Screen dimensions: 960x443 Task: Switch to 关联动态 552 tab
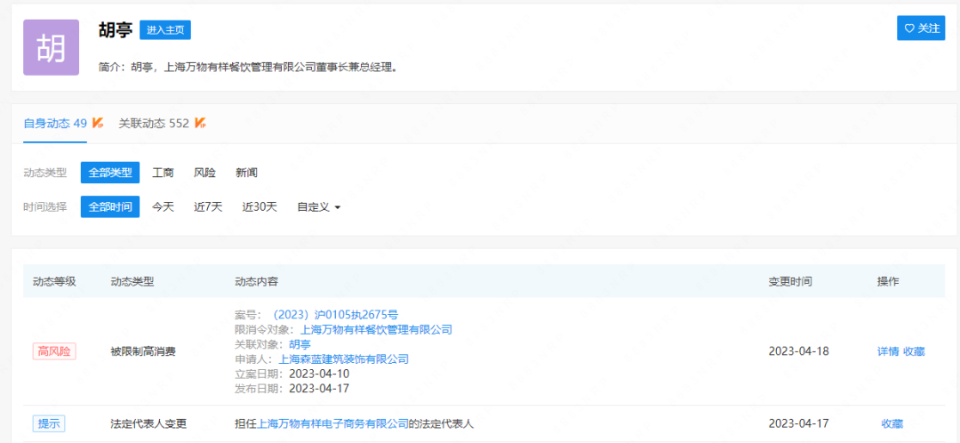[154, 123]
